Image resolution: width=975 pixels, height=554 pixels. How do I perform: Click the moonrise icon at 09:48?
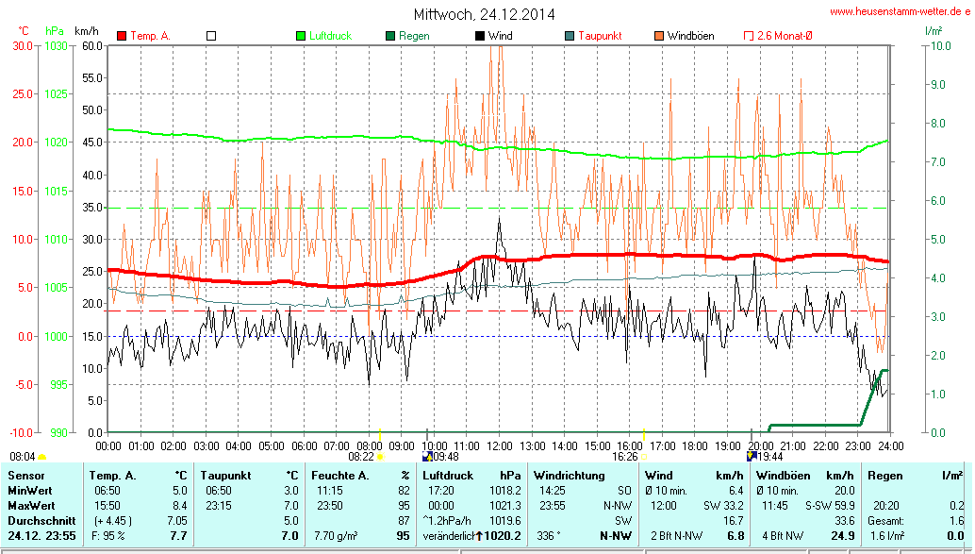coord(427,456)
